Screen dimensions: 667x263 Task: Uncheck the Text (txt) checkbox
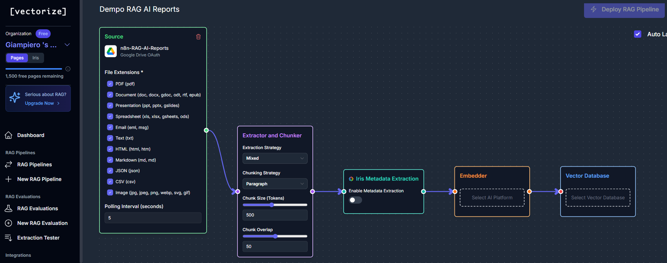coord(110,138)
